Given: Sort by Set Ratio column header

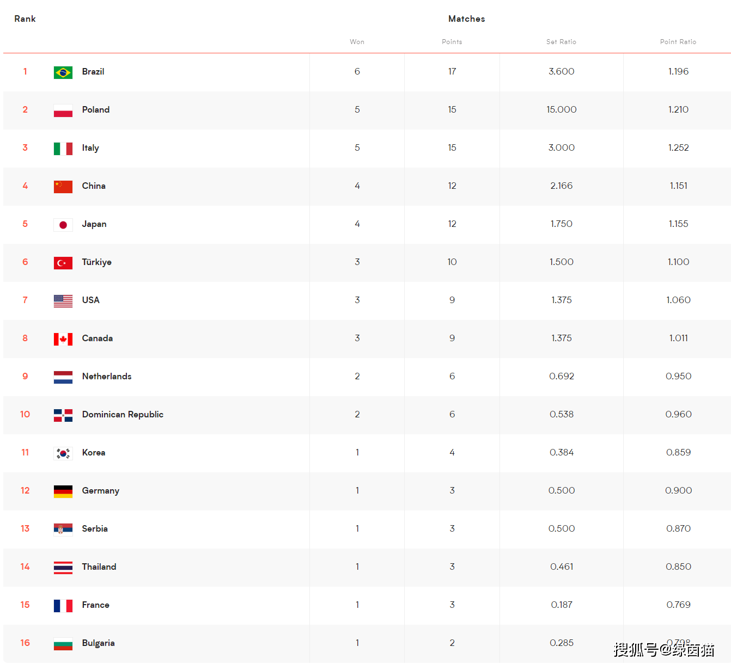Looking at the screenshot, I should (561, 42).
